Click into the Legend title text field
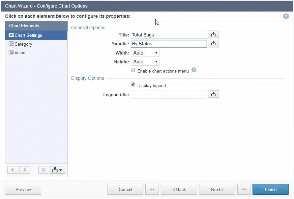 point(169,95)
